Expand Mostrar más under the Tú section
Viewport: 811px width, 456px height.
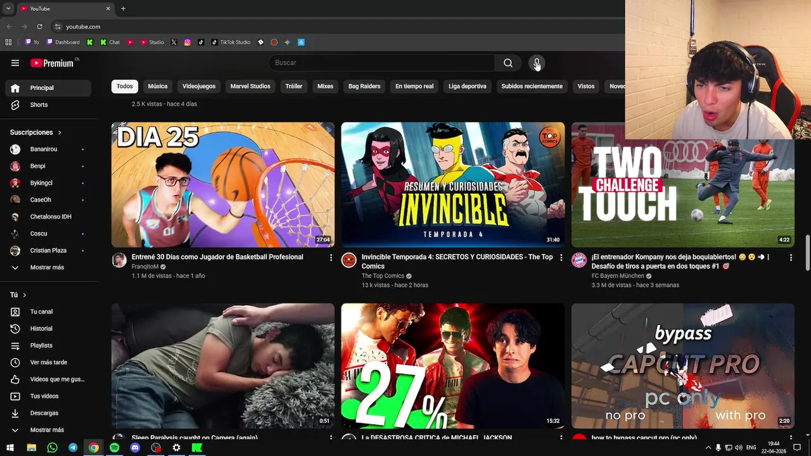48,430
